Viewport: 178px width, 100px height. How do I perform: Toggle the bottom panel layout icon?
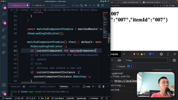pos(103,1)
